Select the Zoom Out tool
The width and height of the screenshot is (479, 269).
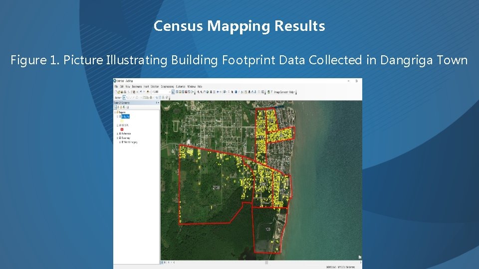pos(201,92)
